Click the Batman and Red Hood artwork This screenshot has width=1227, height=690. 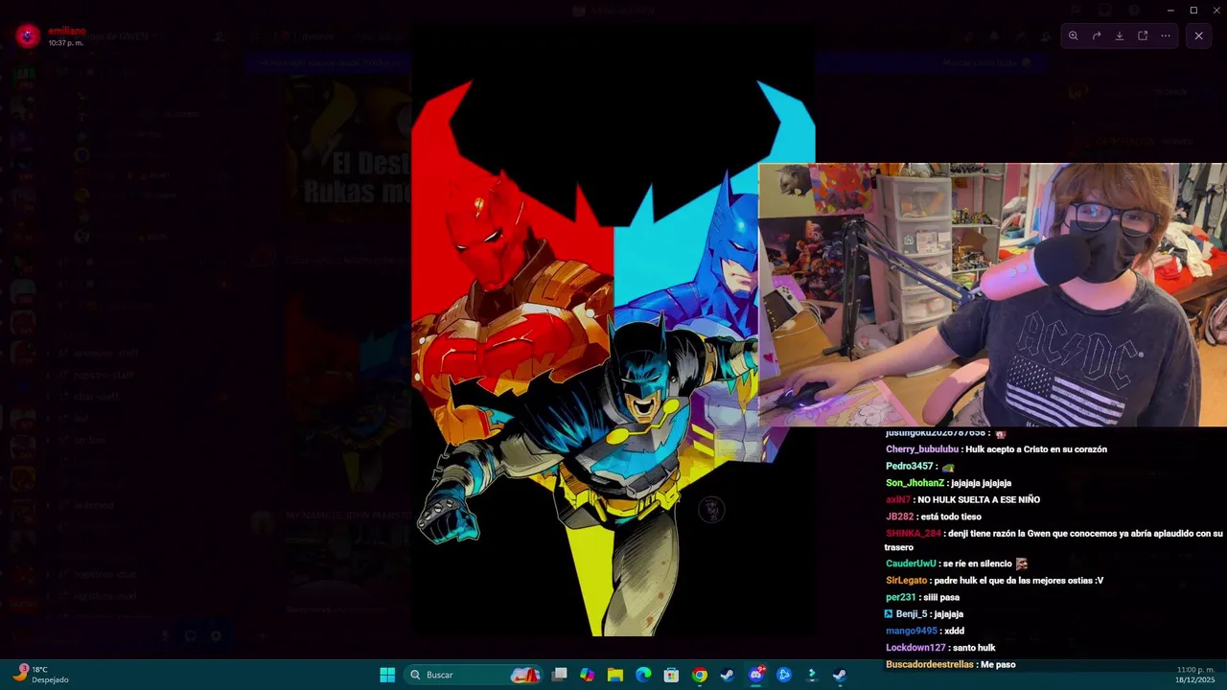[x=613, y=331]
